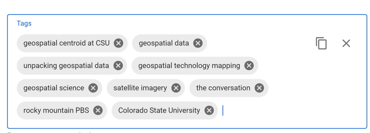This screenshot has height=133, width=370.
Task: Select the geospatial data chip label
Action: click(164, 43)
